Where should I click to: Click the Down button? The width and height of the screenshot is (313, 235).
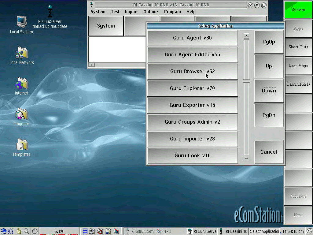(269, 91)
